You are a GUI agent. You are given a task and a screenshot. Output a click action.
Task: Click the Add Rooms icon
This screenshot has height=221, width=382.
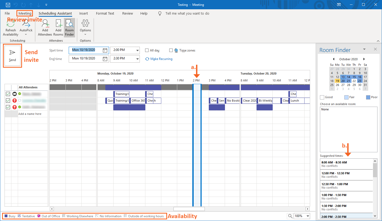pyautogui.click(x=58, y=27)
